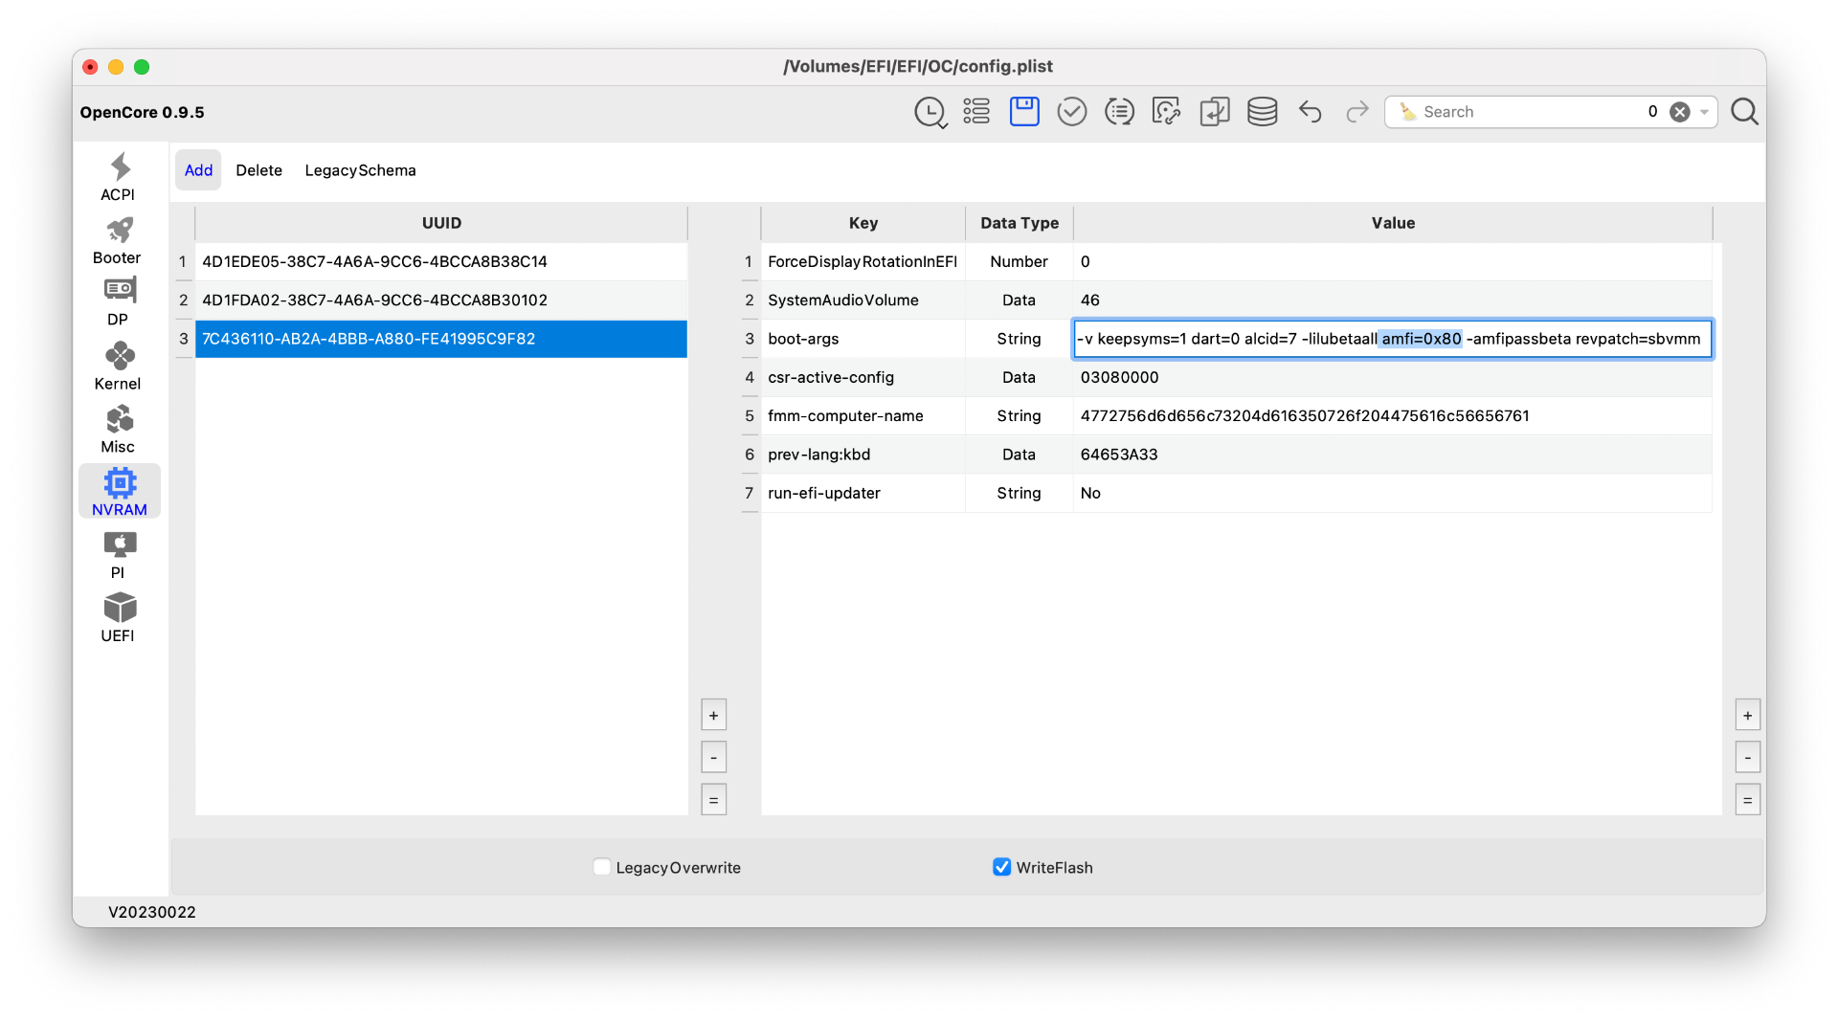Image resolution: width=1838 pixels, height=1022 pixels.
Task: Undo the last change
Action: point(1310,112)
